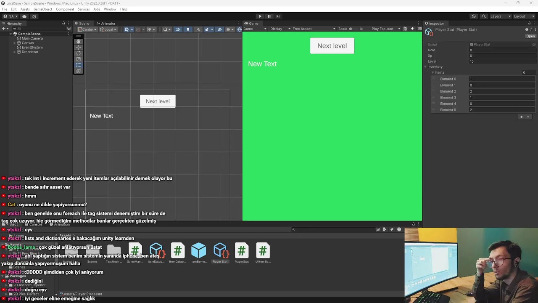
Task: Switch to the Animator tab
Action: click(x=106, y=24)
